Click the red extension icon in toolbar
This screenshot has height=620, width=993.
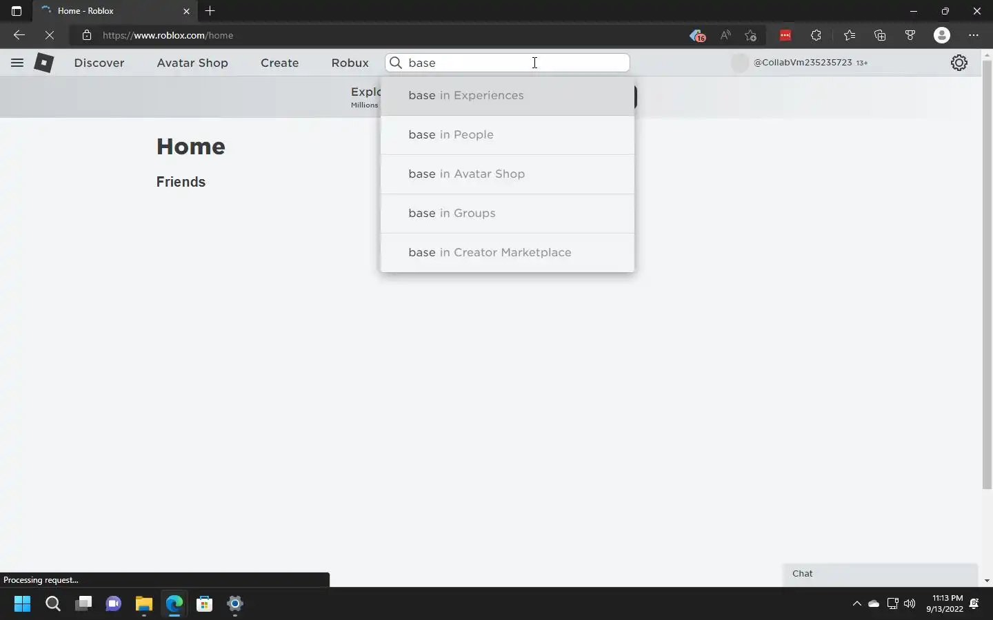[785, 35]
